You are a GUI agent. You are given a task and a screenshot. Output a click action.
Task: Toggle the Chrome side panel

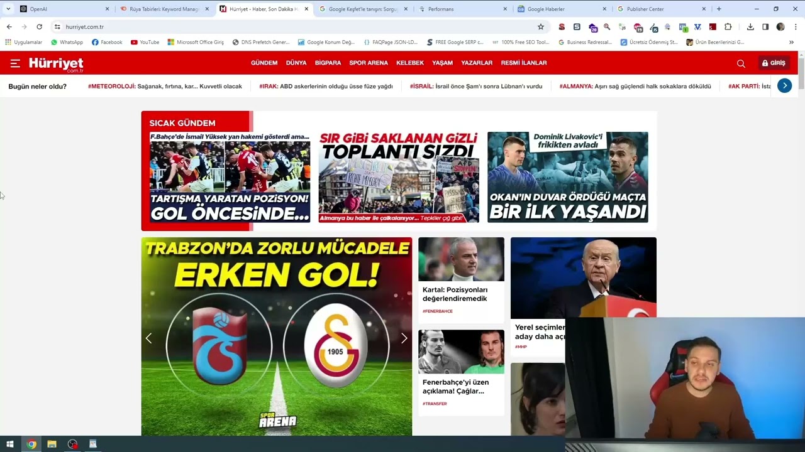[765, 27]
